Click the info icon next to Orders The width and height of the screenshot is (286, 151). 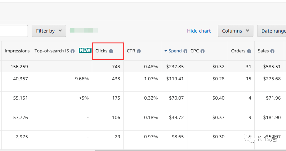coord(249,51)
